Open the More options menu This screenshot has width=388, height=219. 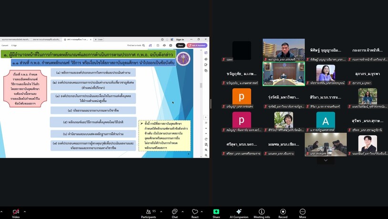[x=302, y=214]
